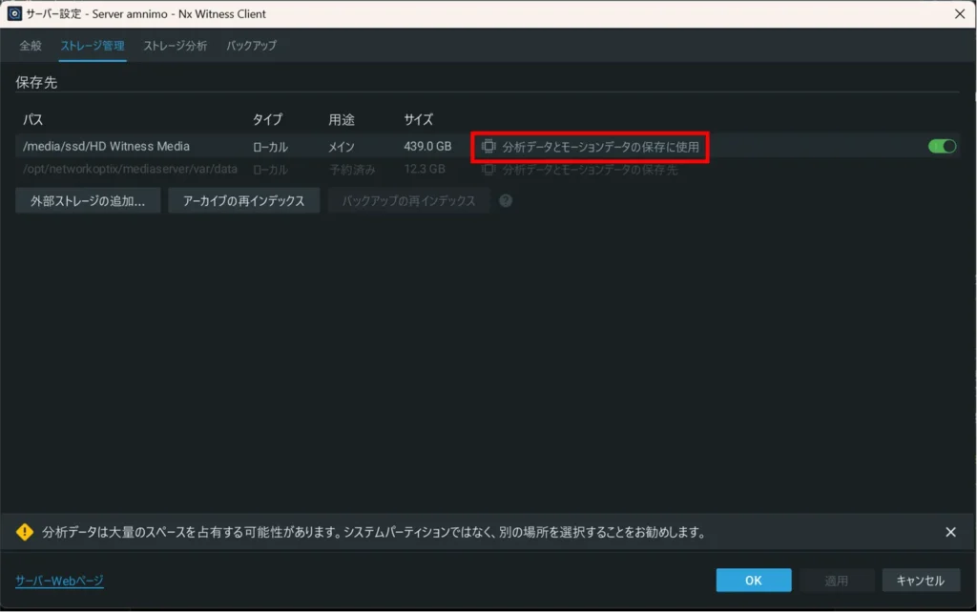Select the ストレージ管理 tab
The width and height of the screenshot is (977, 612).
click(93, 46)
